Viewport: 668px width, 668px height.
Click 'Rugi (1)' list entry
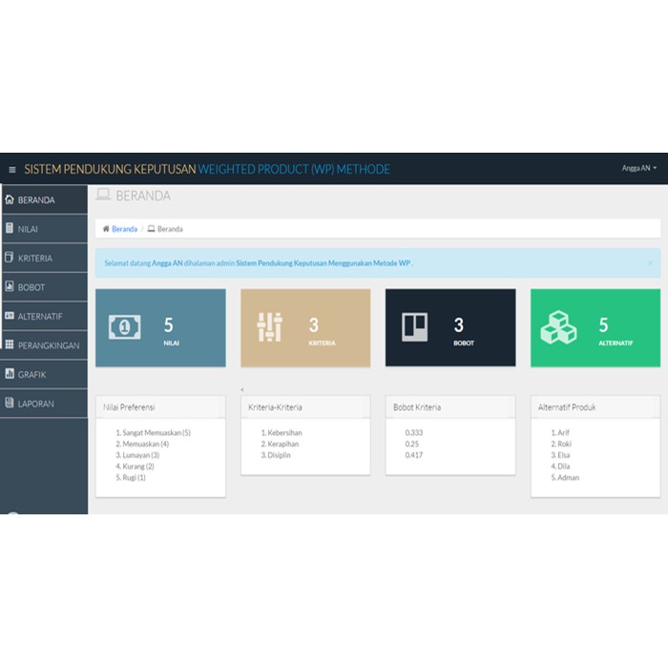tap(131, 477)
